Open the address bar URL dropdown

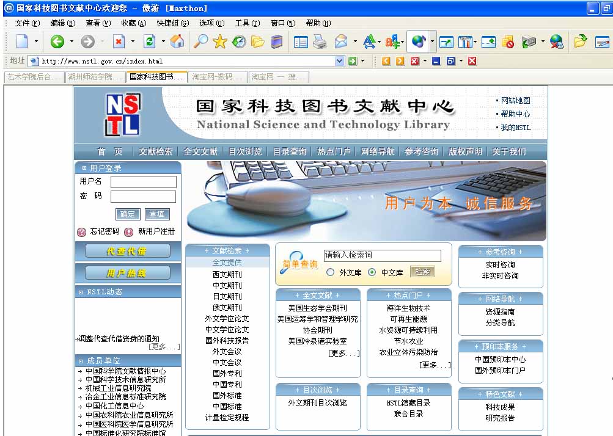pos(340,61)
